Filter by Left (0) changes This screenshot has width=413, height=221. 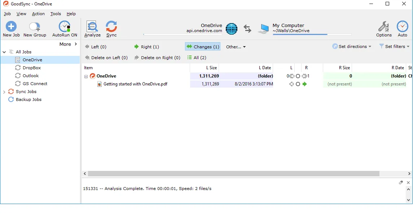point(95,47)
